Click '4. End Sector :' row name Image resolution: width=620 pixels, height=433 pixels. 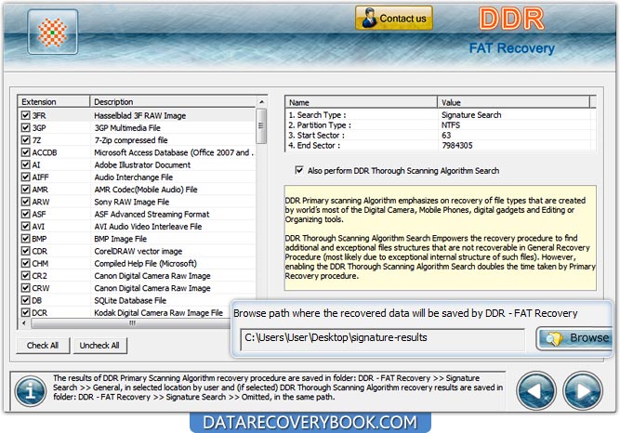pos(314,145)
